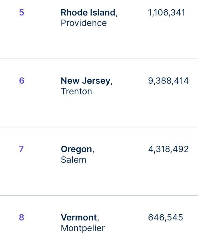Click the divider below the Oregon row
The height and width of the screenshot is (248, 198).
[x=99, y=196]
